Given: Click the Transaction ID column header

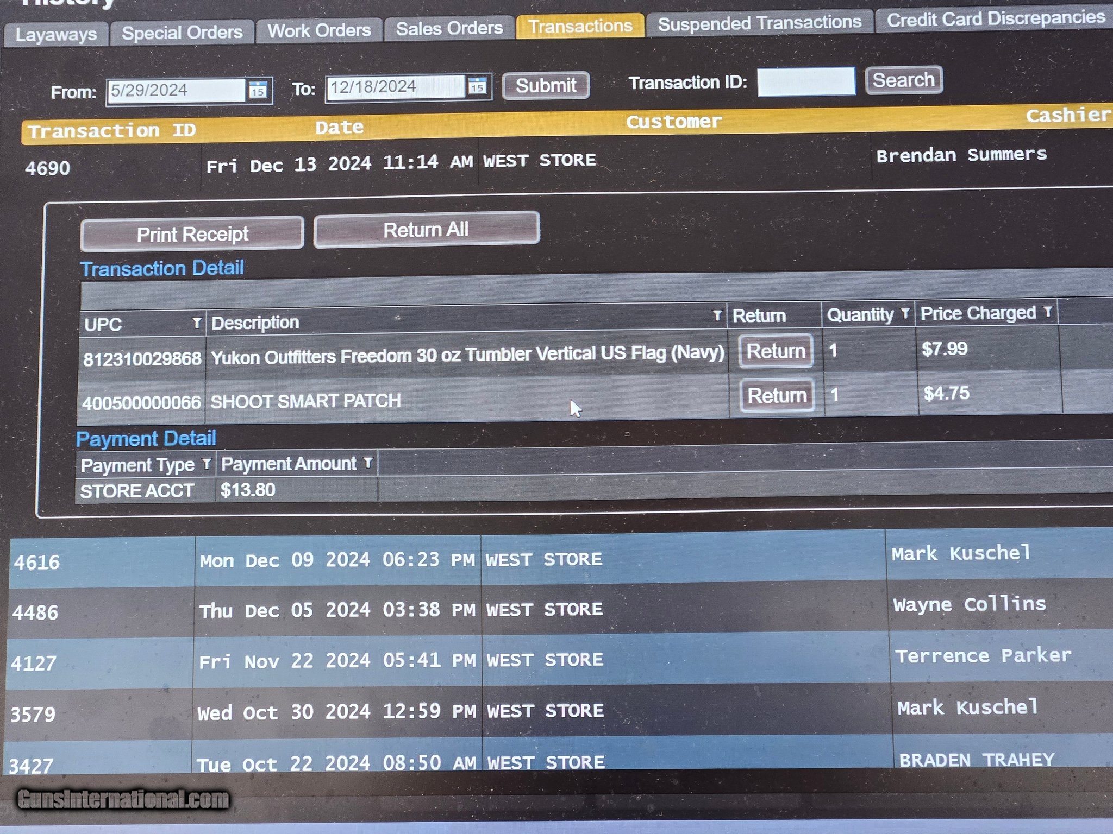Looking at the screenshot, I should pos(112,131).
